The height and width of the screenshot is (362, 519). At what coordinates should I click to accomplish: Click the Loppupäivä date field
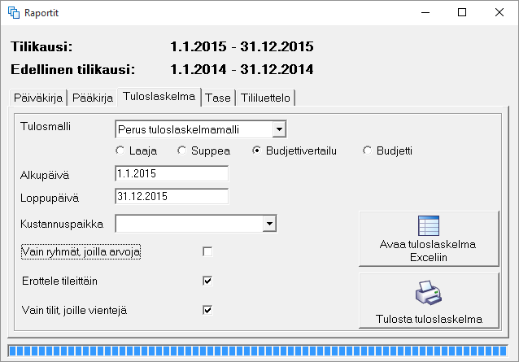172,196
